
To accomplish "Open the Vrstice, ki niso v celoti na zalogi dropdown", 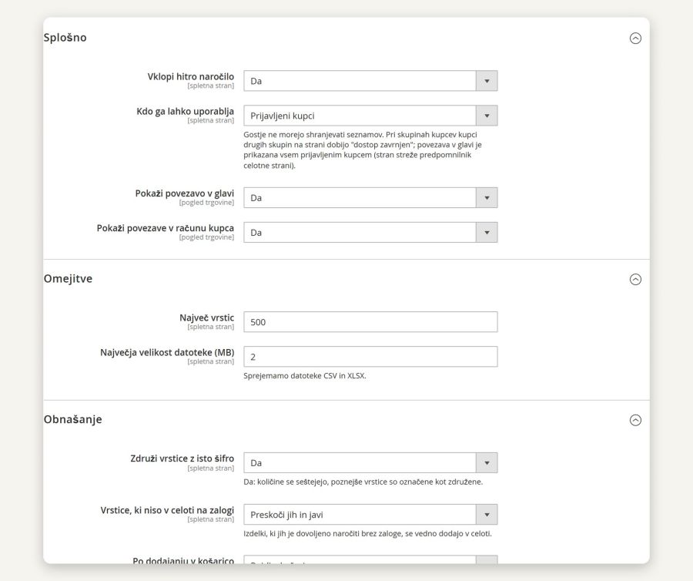I will pos(370,515).
